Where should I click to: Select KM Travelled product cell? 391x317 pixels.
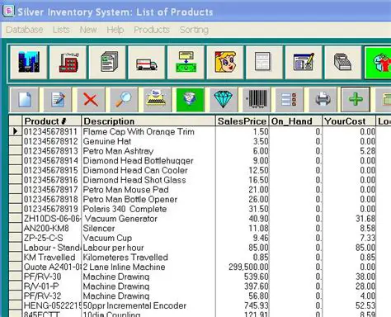(52, 258)
